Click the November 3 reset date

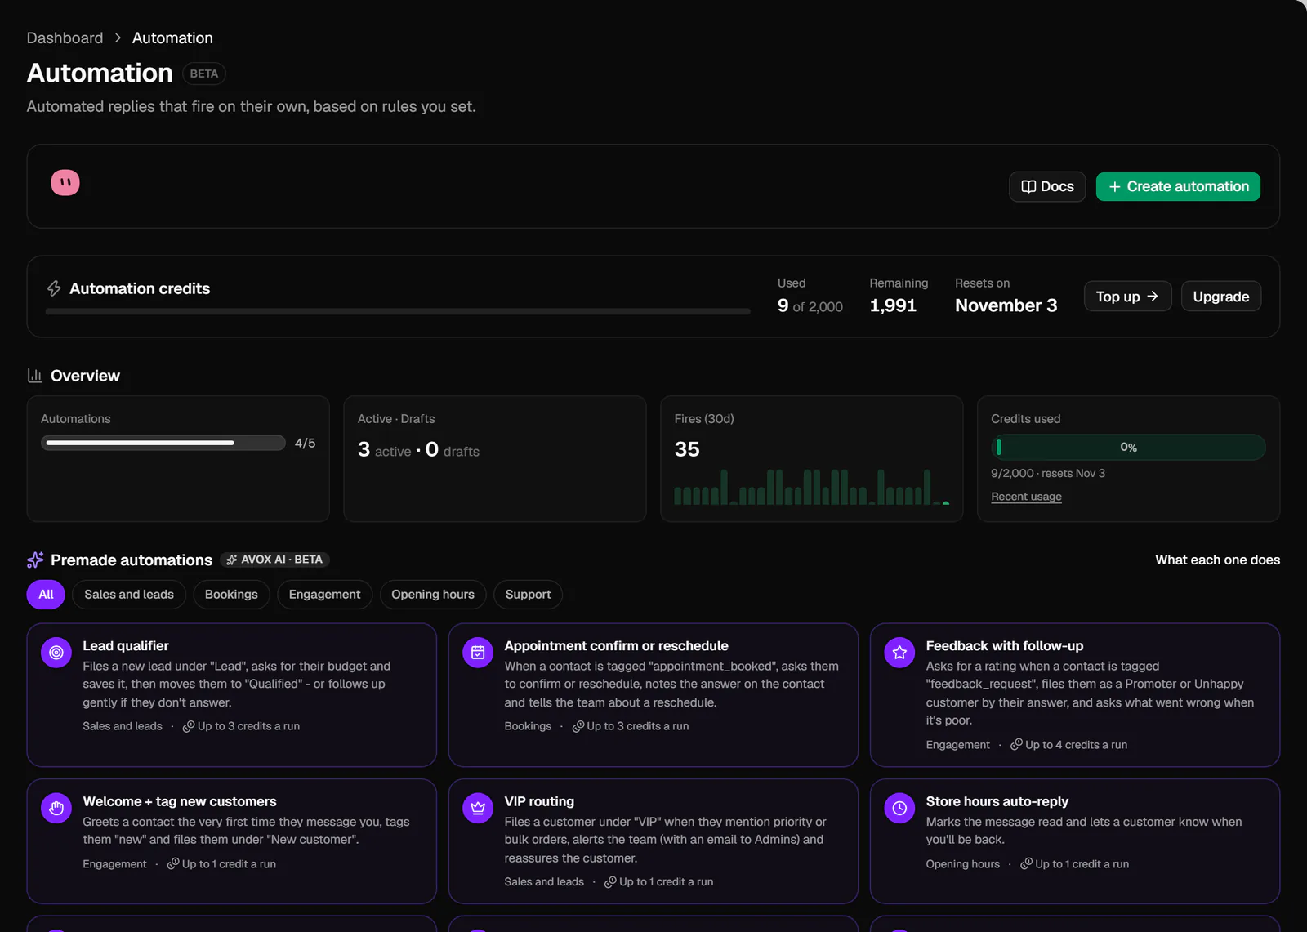tap(1006, 305)
